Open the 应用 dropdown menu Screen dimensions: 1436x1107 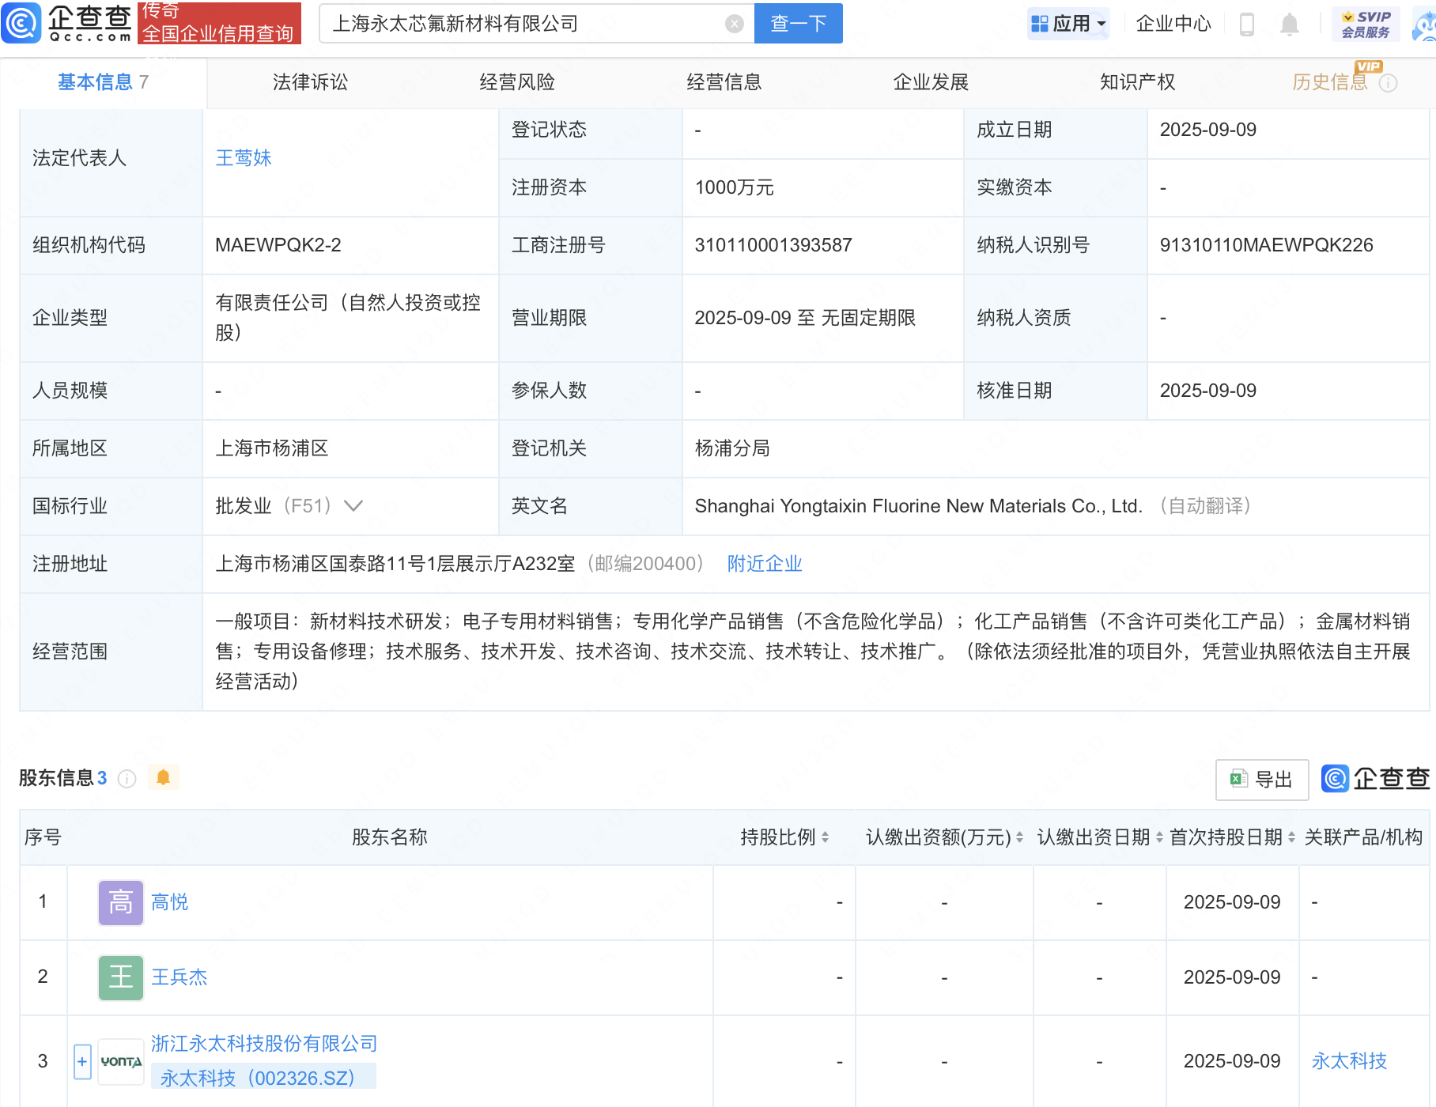(1068, 24)
